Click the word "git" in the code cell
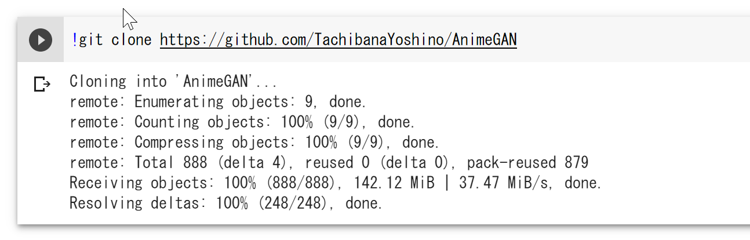The width and height of the screenshot is (750, 240). (x=92, y=40)
